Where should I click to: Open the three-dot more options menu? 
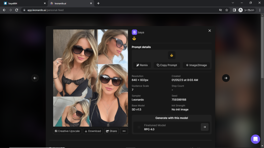[124, 131]
